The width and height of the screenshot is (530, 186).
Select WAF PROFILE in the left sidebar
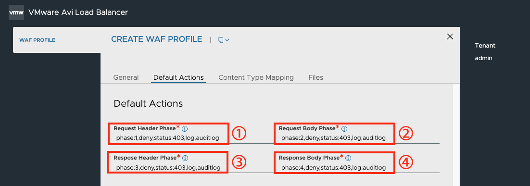37,40
